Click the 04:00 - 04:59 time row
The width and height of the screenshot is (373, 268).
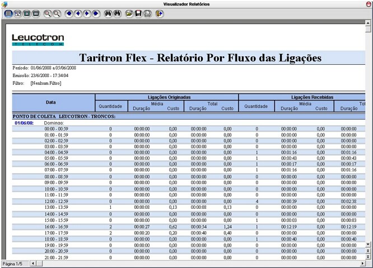[x=189, y=152]
